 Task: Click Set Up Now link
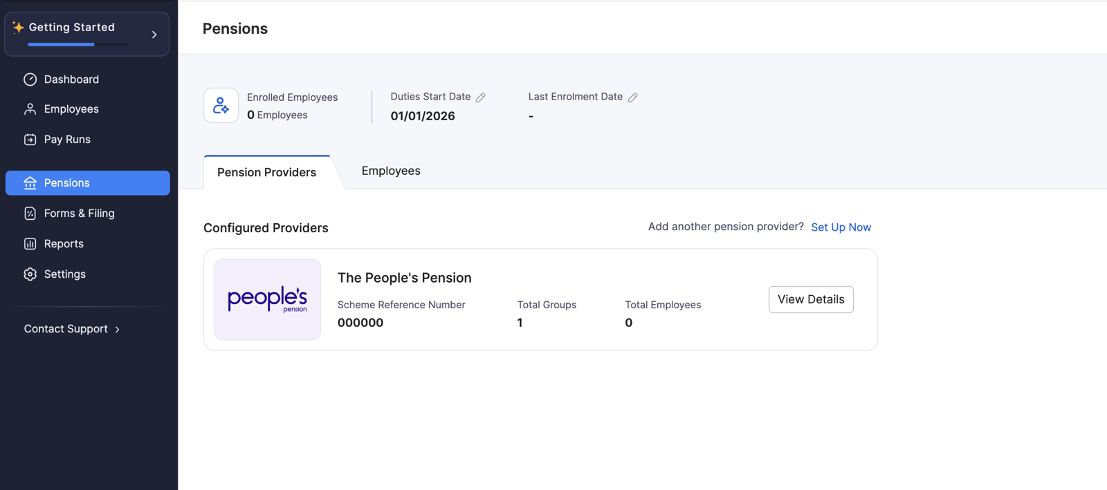coord(841,227)
